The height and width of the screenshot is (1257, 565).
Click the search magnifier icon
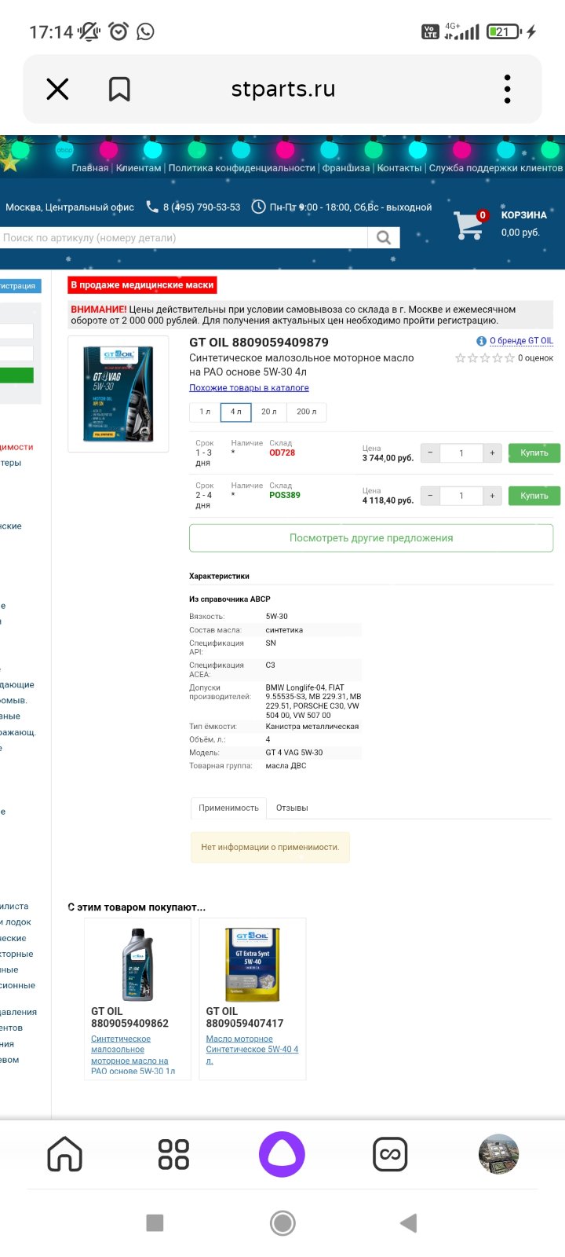(384, 237)
